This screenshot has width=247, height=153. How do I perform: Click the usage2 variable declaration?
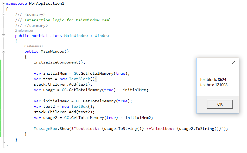[50, 118]
